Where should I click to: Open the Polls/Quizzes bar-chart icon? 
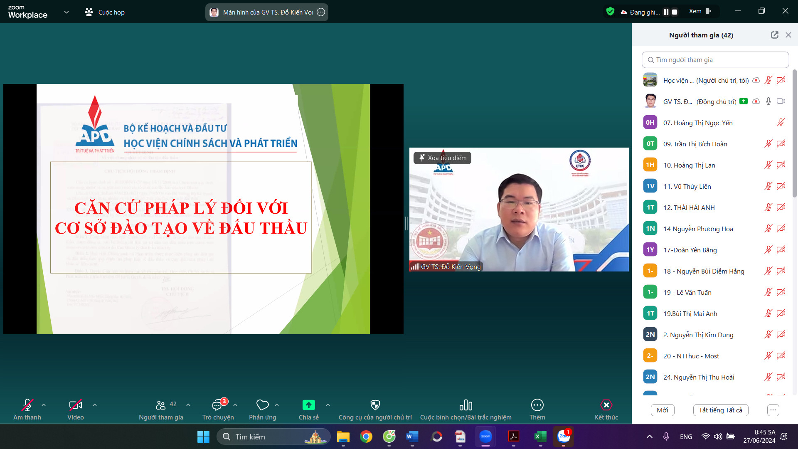465,405
